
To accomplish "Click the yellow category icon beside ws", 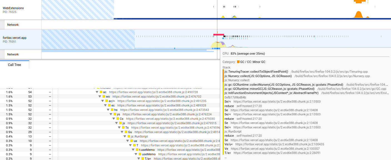I will (x=104, y=96).
